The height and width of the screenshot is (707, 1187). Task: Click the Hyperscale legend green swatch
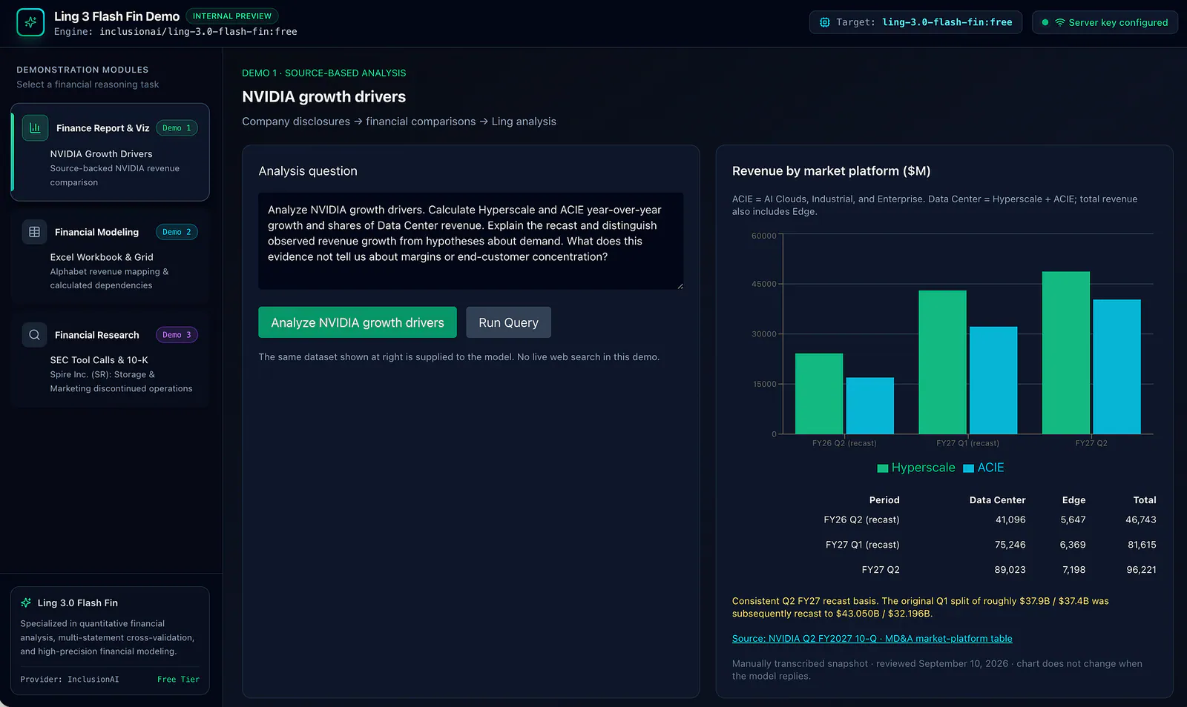tap(883, 468)
